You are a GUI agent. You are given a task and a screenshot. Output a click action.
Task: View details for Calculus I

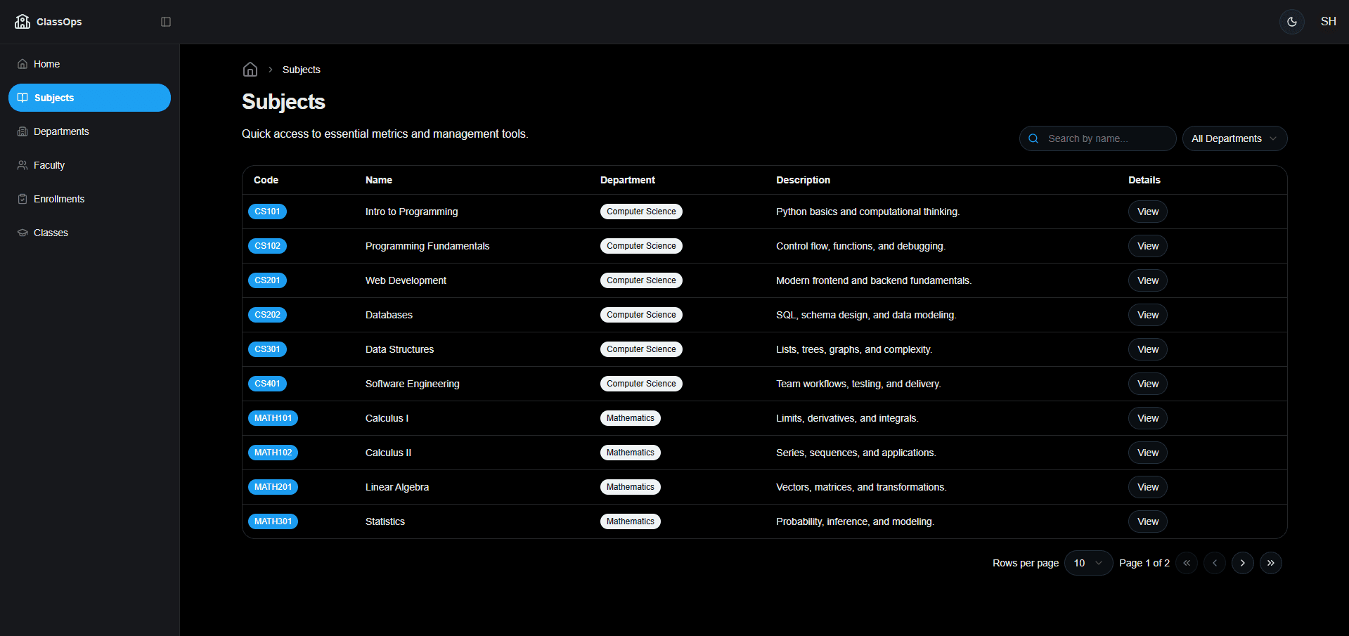pyautogui.click(x=1148, y=418)
